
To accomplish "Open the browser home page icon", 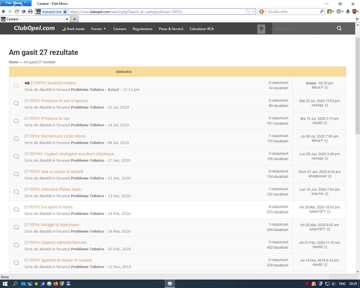I will (x=24, y=12).
